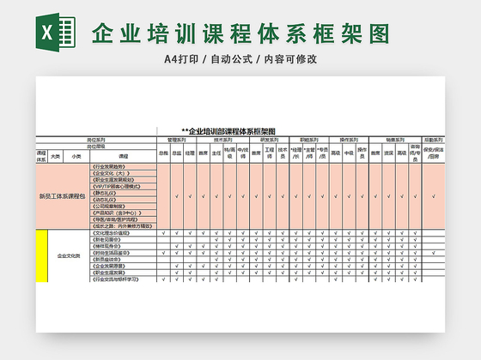Select course 《企业发展愿景》
Screen dimensions: 481x360
pyautogui.click(x=124, y=266)
